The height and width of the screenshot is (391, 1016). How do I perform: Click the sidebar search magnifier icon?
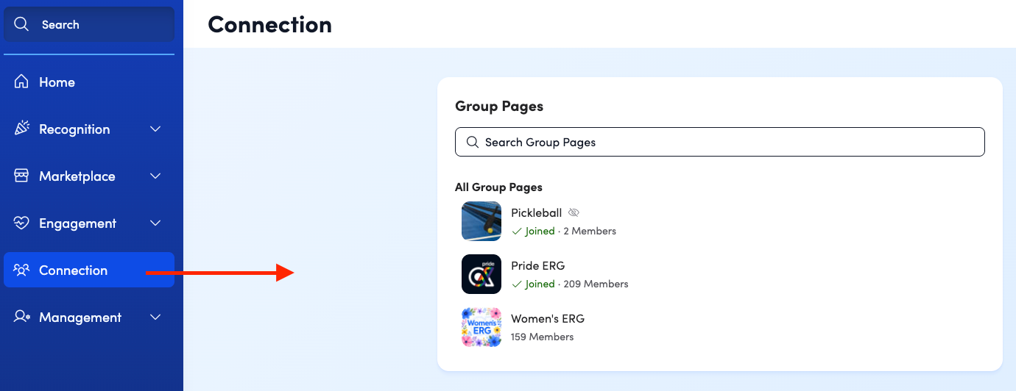click(x=21, y=24)
